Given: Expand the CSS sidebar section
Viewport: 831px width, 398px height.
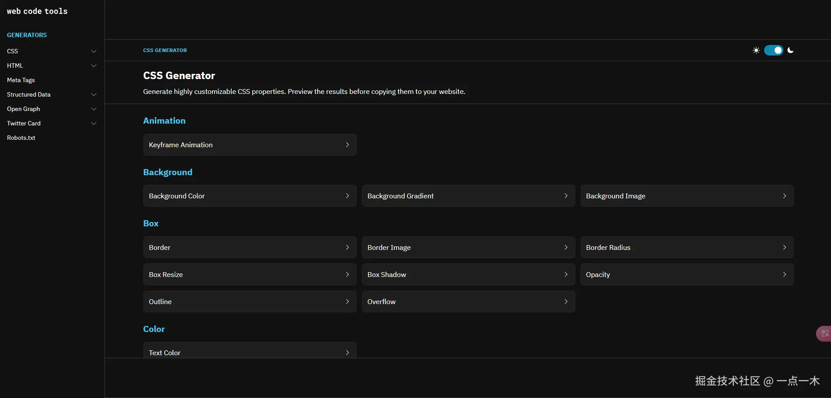Looking at the screenshot, I should click(94, 51).
